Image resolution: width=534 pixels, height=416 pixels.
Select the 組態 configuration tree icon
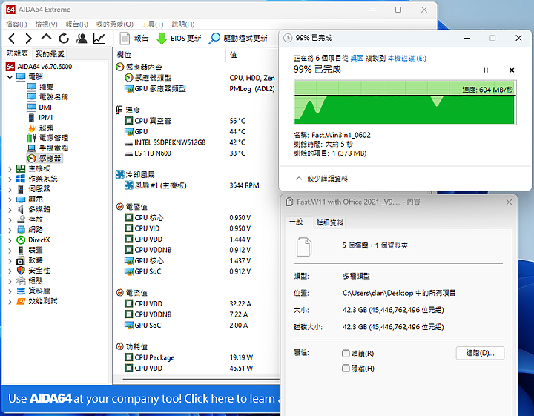point(21,281)
